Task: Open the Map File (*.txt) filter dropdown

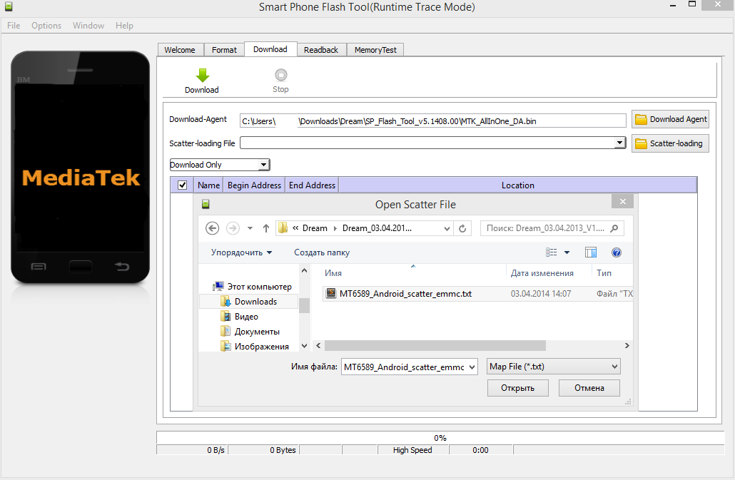Action: click(554, 366)
